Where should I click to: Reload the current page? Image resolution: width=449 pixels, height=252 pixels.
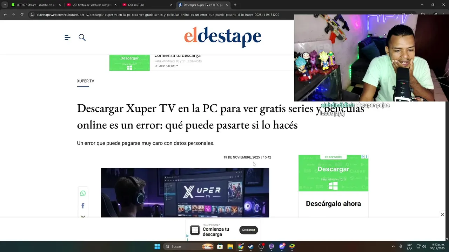click(22, 15)
